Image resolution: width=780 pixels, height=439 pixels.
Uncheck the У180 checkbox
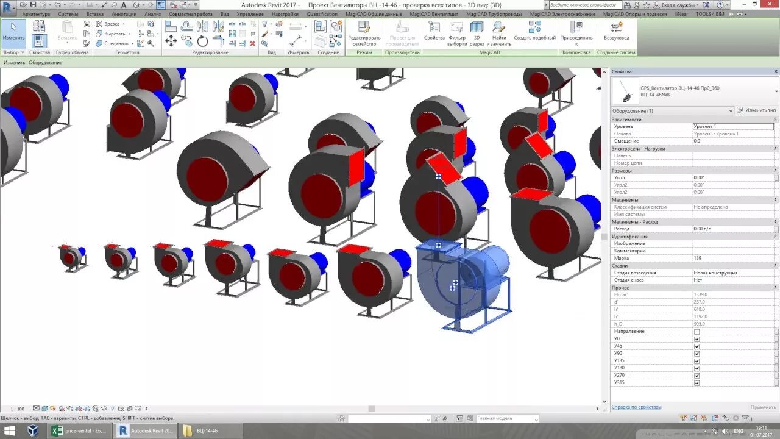click(x=697, y=368)
